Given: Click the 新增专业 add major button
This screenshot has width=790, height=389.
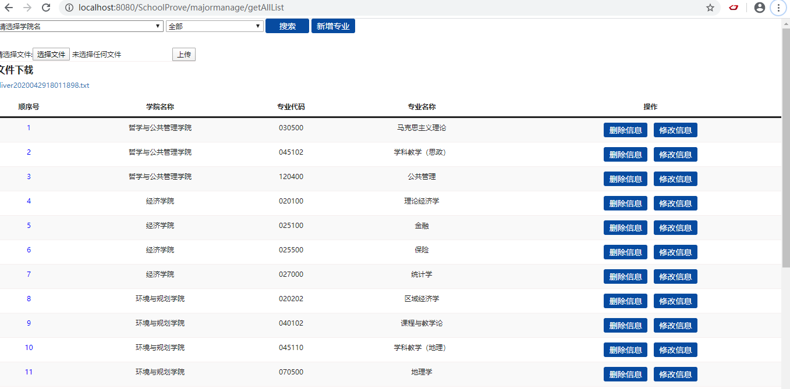Looking at the screenshot, I should (x=332, y=26).
